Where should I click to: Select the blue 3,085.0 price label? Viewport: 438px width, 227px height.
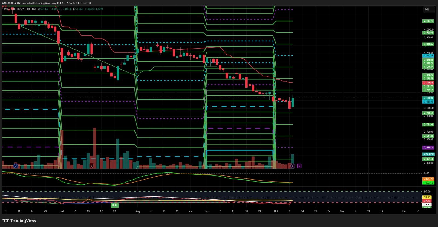428,101
